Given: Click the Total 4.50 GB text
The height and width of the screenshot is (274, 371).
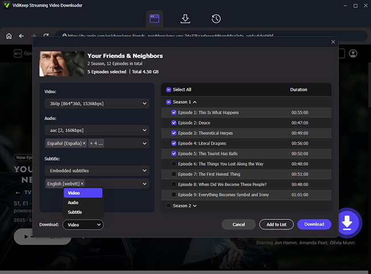Looking at the screenshot, I should click(x=146, y=72).
